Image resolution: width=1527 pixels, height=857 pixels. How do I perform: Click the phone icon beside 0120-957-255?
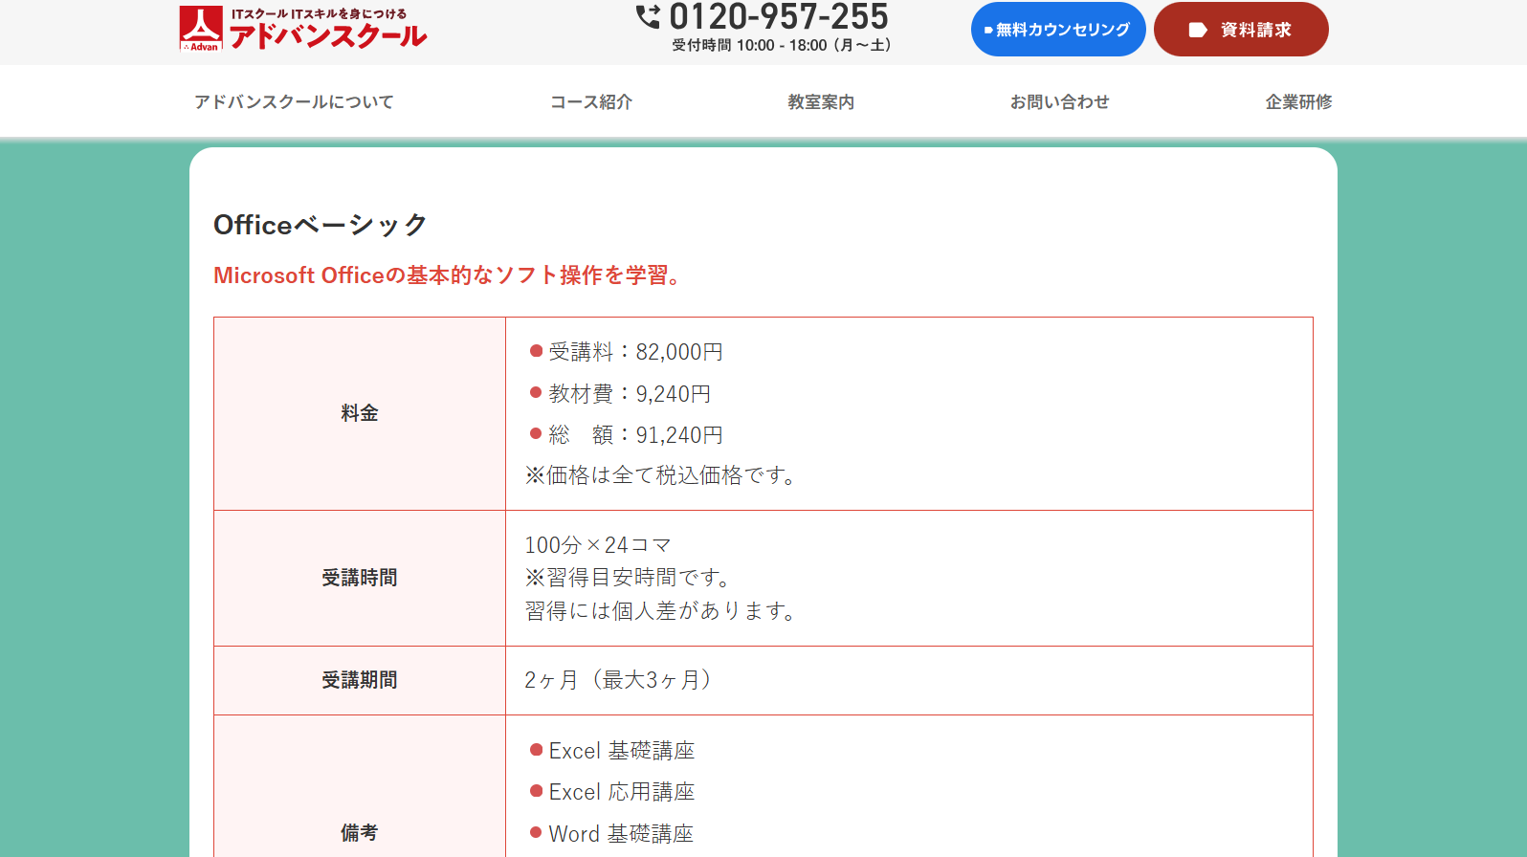648,16
